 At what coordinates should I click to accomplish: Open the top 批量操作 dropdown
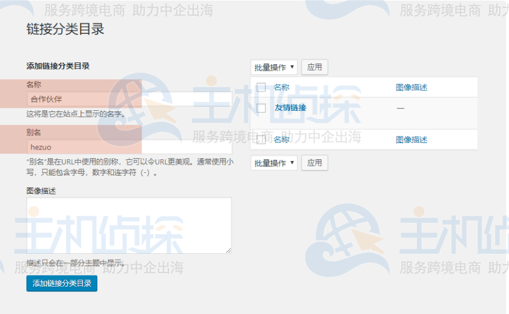274,67
